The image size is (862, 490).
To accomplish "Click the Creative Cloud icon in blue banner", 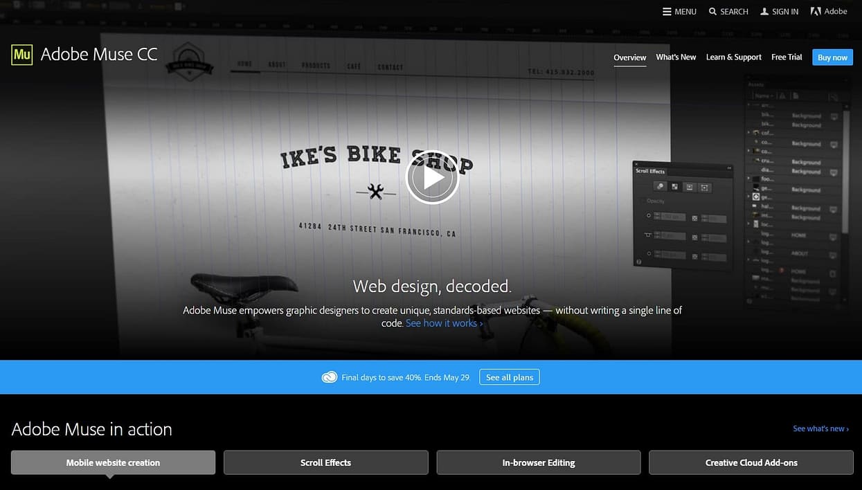I will click(x=330, y=377).
